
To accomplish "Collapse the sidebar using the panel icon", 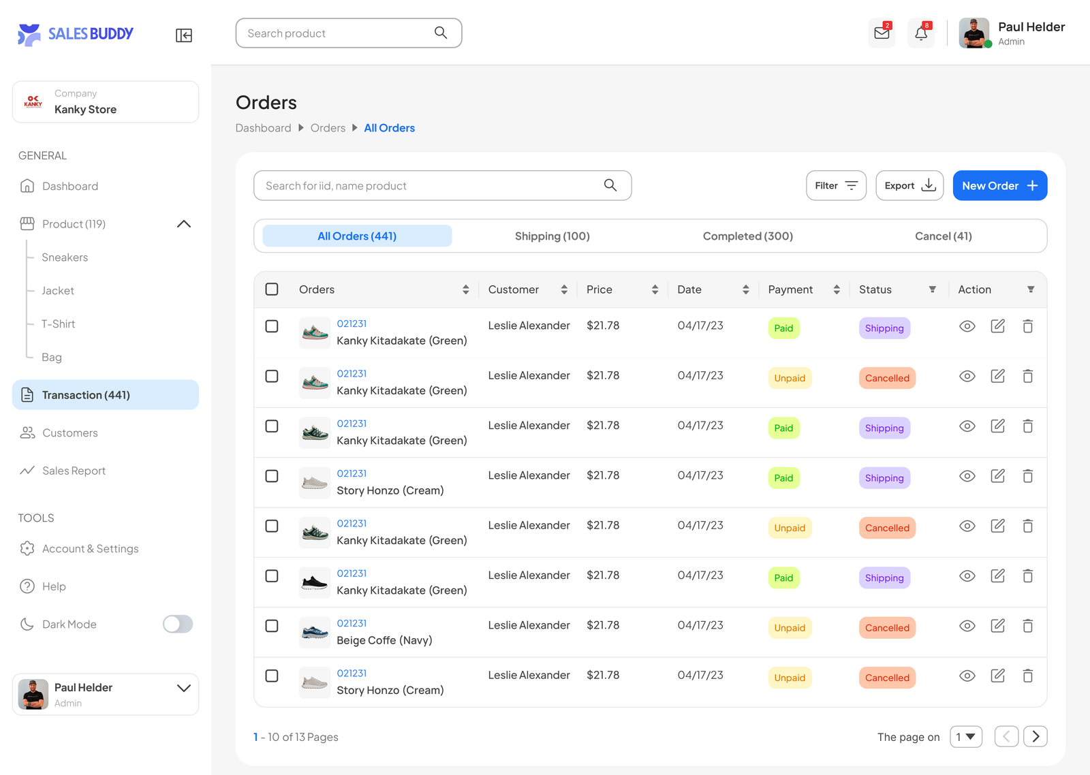I will (x=183, y=35).
